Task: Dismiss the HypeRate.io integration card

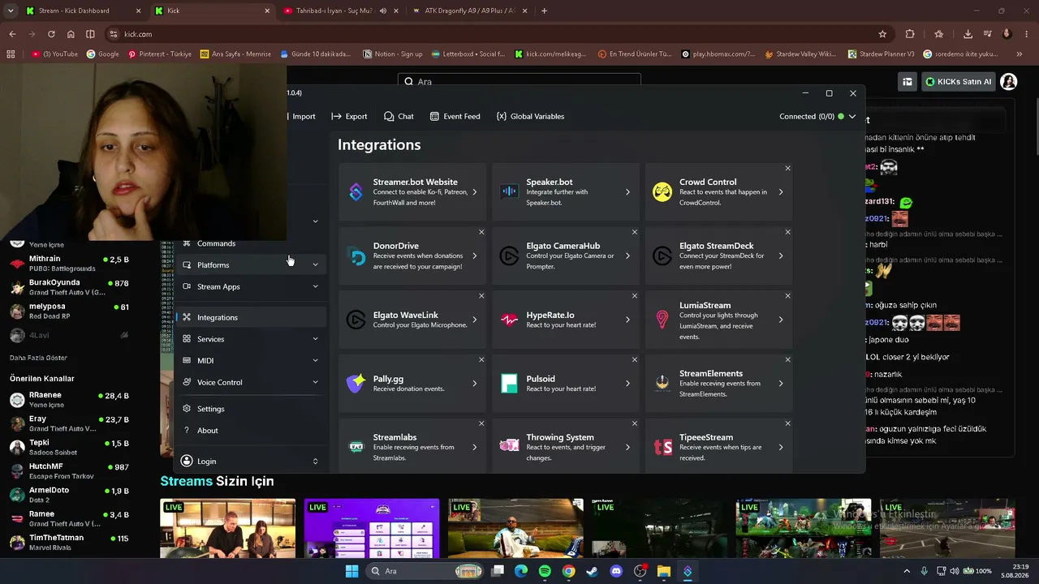Action: (635, 295)
